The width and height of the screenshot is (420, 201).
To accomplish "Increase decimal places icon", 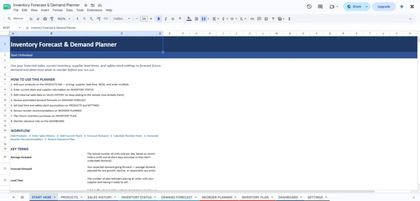I will (x=98, y=19).
